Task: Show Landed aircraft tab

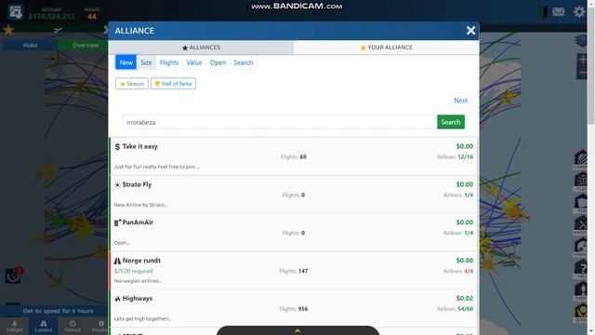Action: (44, 327)
